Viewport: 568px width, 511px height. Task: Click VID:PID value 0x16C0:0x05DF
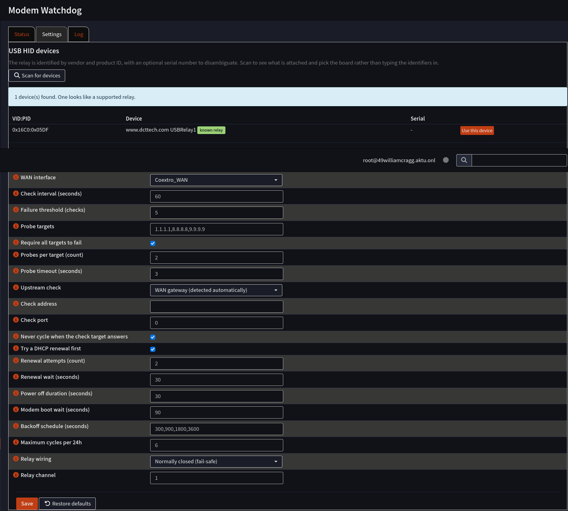tap(31, 130)
